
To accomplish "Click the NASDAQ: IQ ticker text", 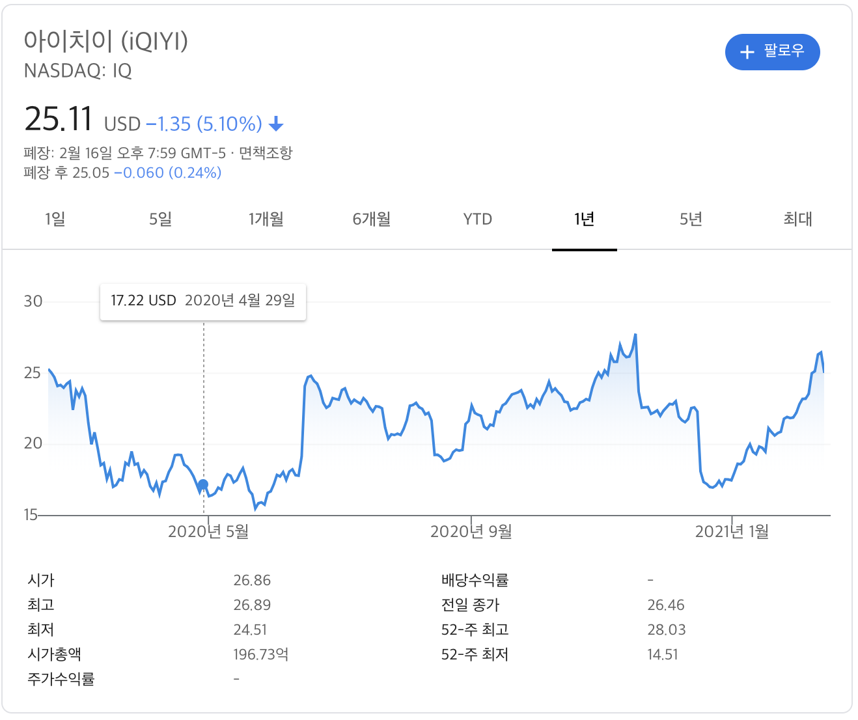I will tap(78, 70).
